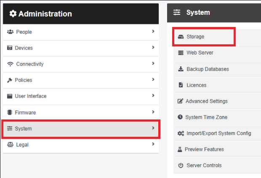Click the Connectivity wifi icon
Screen dimensions: 261x178
click(11, 64)
